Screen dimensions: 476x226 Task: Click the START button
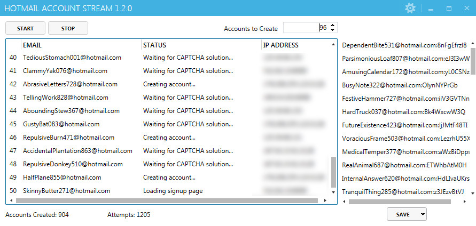pyautogui.click(x=25, y=28)
